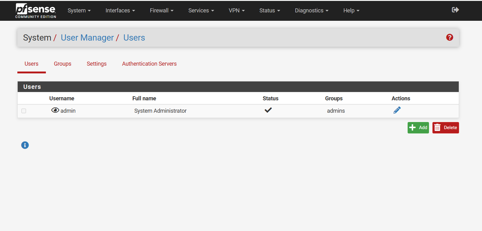The width and height of the screenshot is (482, 231).
Task: Open the Diagnostics dropdown menu
Action: (x=312, y=11)
